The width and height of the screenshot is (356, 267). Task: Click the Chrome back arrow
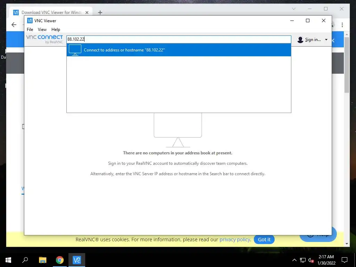pyautogui.click(x=14, y=25)
